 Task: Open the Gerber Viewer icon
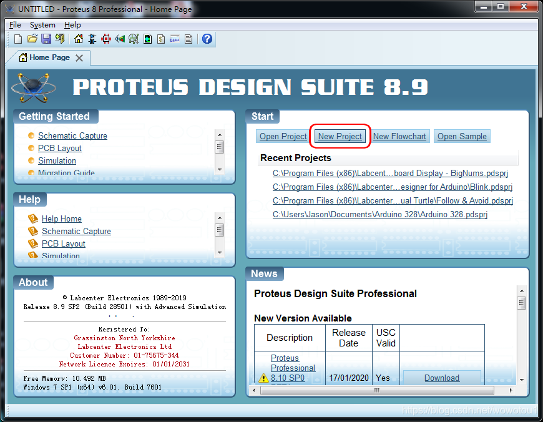[x=134, y=39]
